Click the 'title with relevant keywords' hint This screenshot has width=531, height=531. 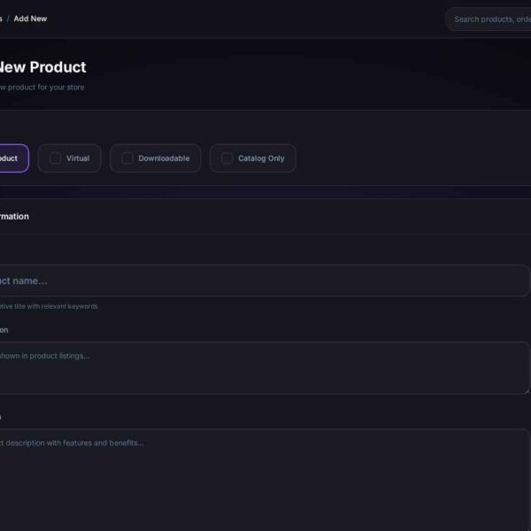pyautogui.click(x=49, y=306)
